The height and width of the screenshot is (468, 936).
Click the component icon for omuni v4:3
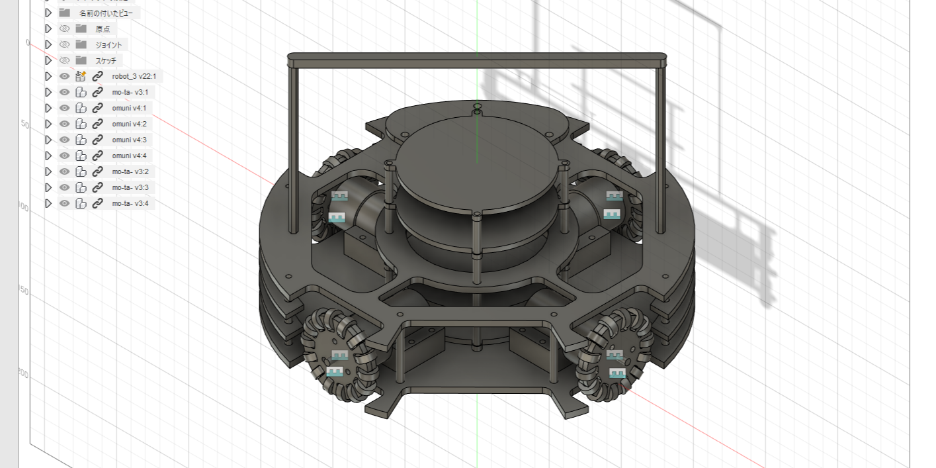pyautogui.click(x=81, y=140)
